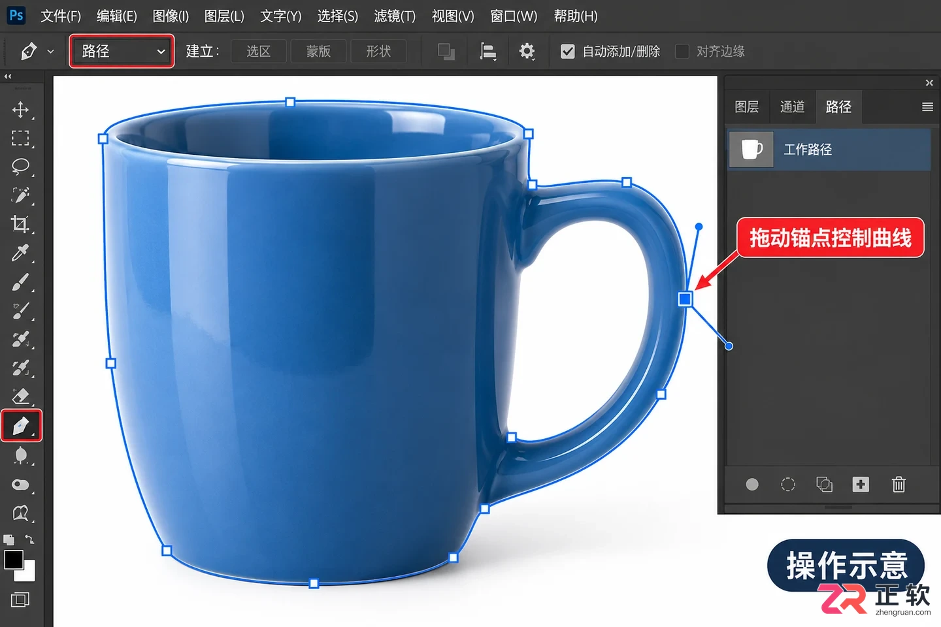The height and width of the screenshot is (627, 941).
Task: Open the 窗口(W) menu
Action: [x=514, y=16]
